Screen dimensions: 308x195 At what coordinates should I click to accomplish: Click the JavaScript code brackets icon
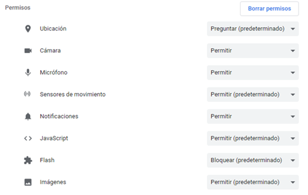pyautogui.click(x=28, y=138)
